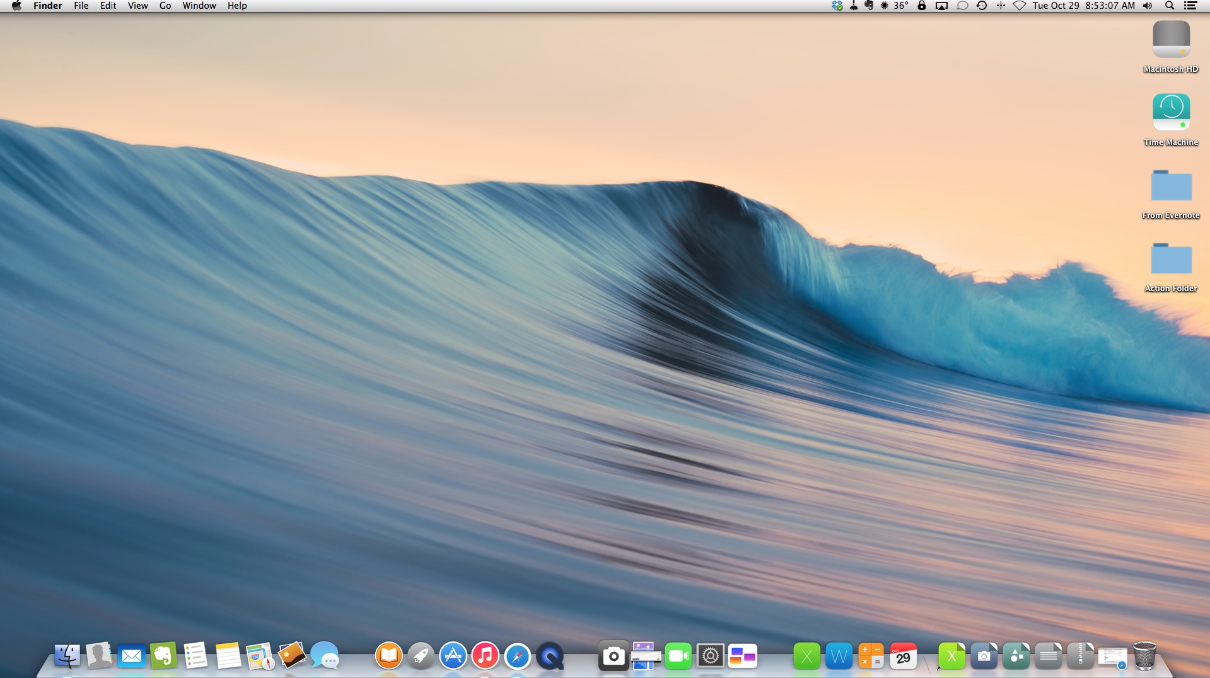Open Messages from the Dock

click(x=325, y=656)
